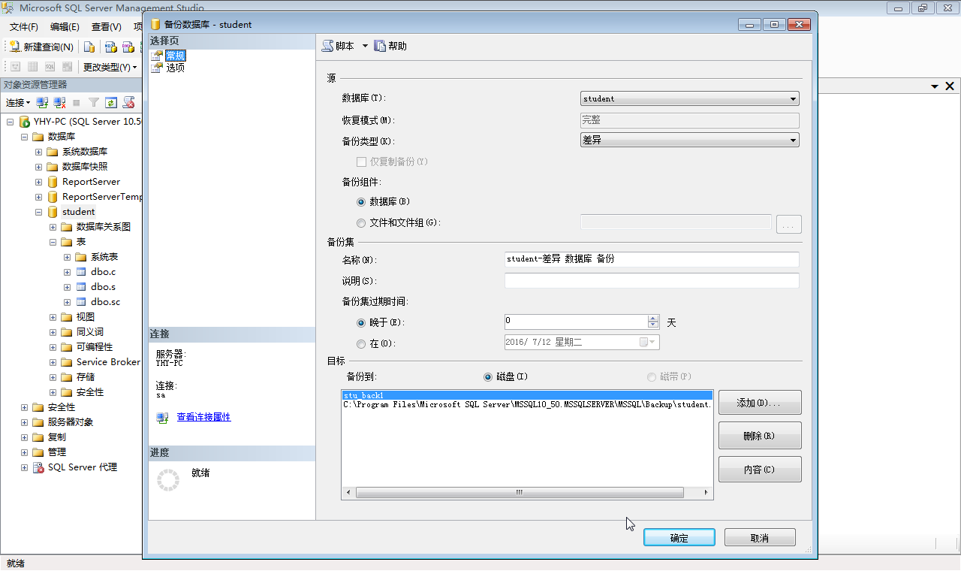Click the 内容(C) button
Screen dimensions: 961x571
click(x=760, y=470)
